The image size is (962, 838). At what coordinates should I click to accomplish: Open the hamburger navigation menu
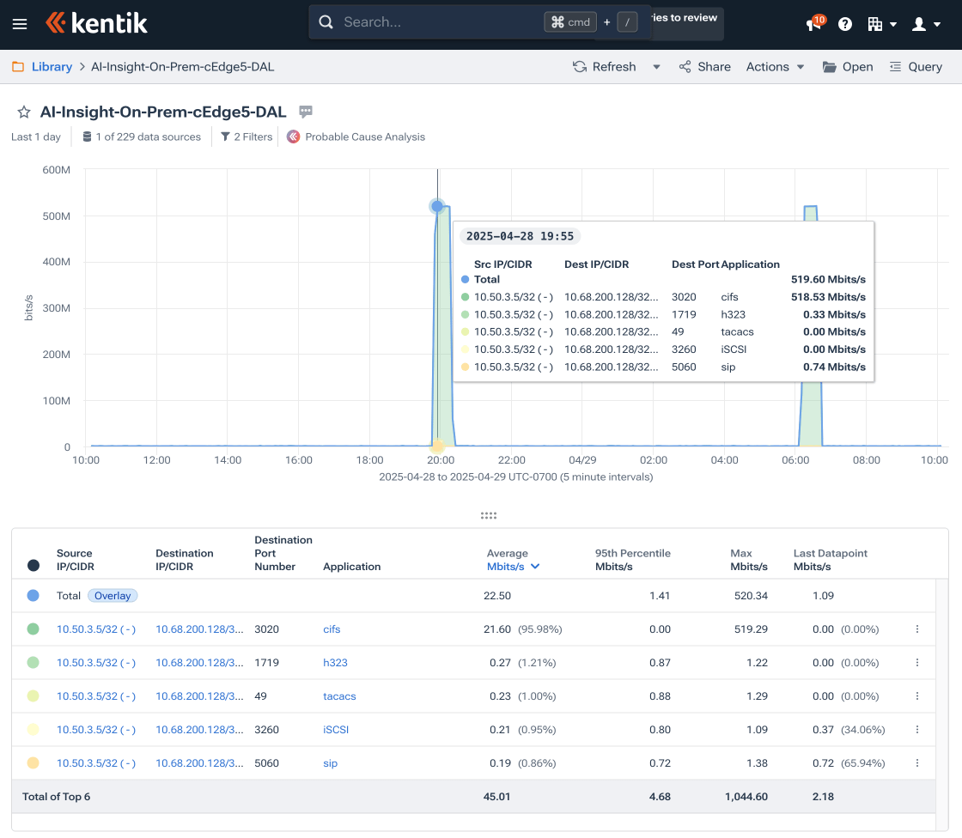click(x=20, y=24)
